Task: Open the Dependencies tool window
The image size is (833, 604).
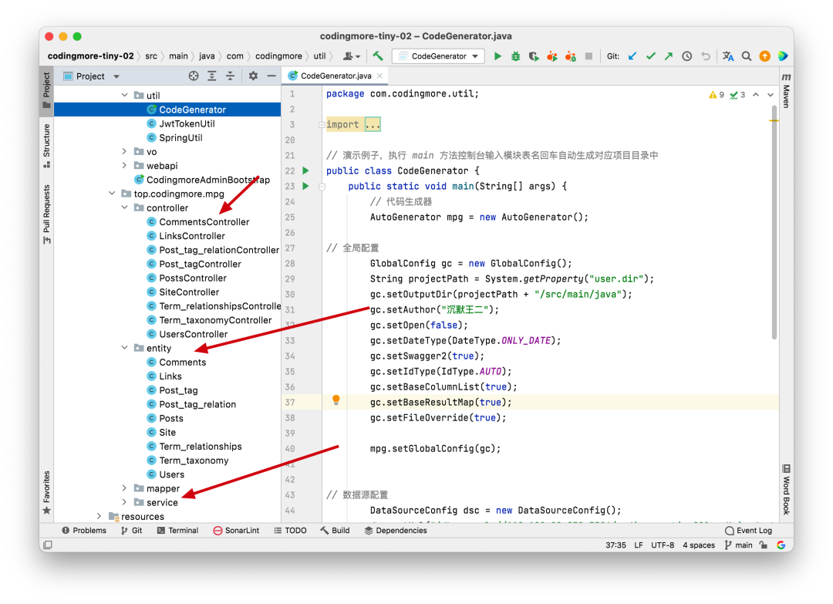Action: pos(396,530)
